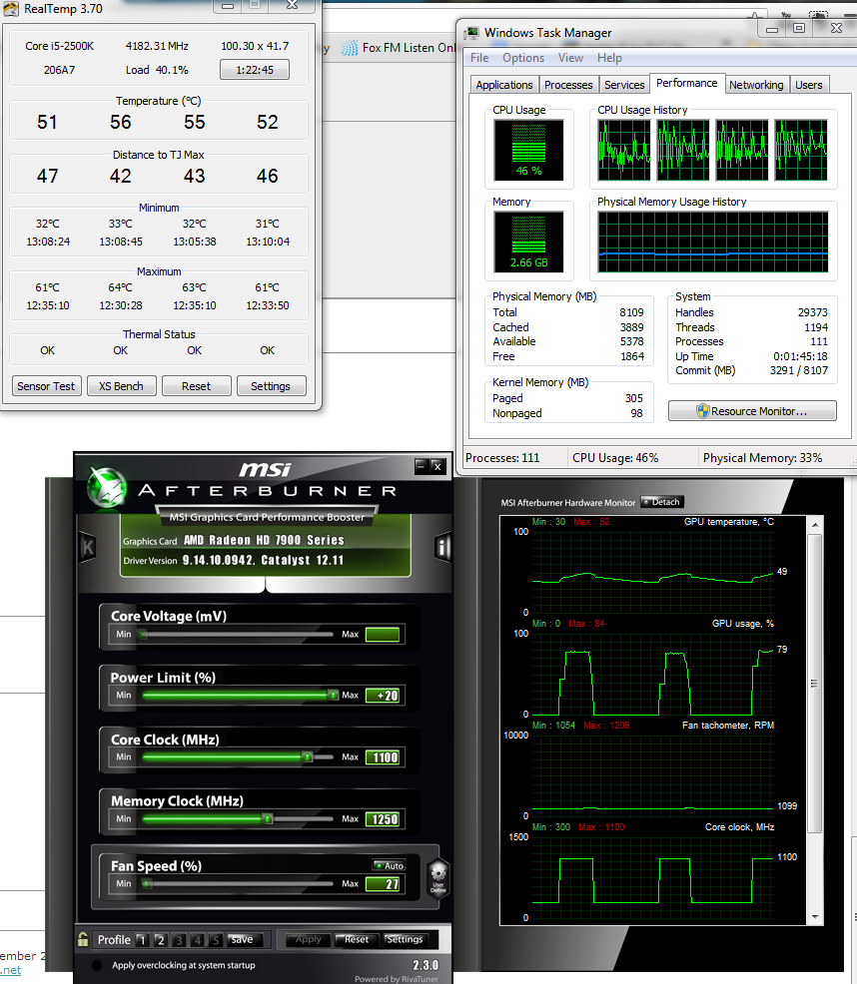The image size is (857, 984).
Task: Click the Kombustor K icon in Afterburner
Action: click(88, 547)
